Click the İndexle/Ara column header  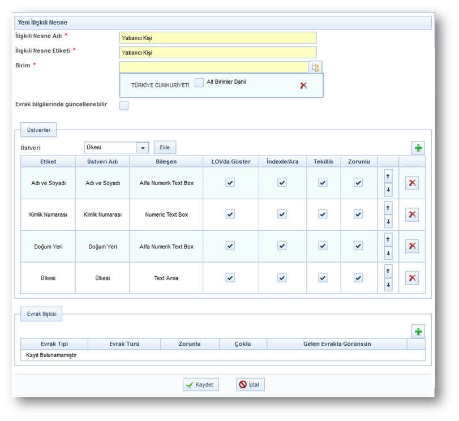click(283, 162)
